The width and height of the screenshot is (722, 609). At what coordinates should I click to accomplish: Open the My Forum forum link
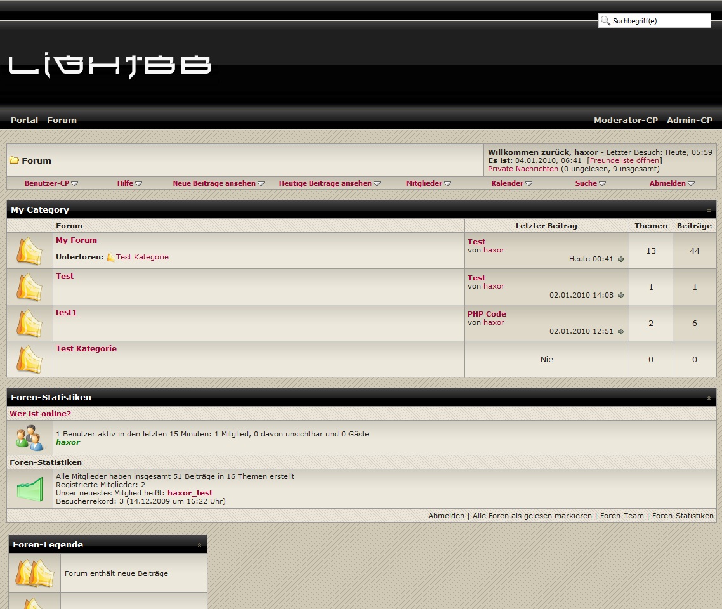click(x=76, y=240)
